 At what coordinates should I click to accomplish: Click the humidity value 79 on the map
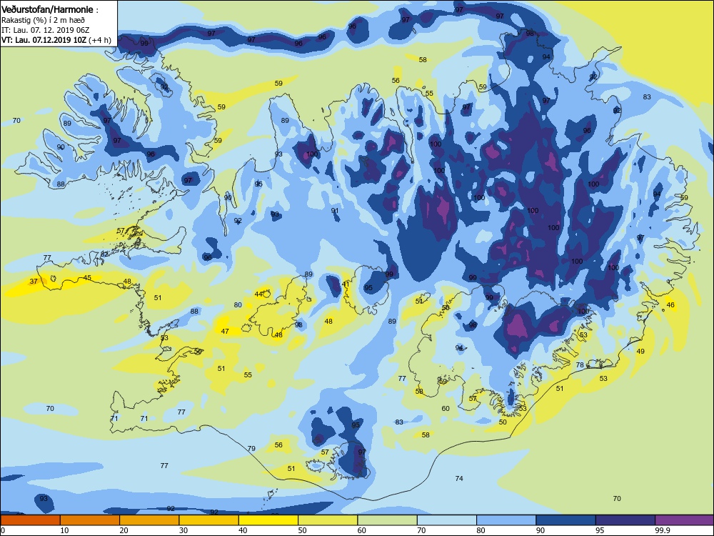251,449
